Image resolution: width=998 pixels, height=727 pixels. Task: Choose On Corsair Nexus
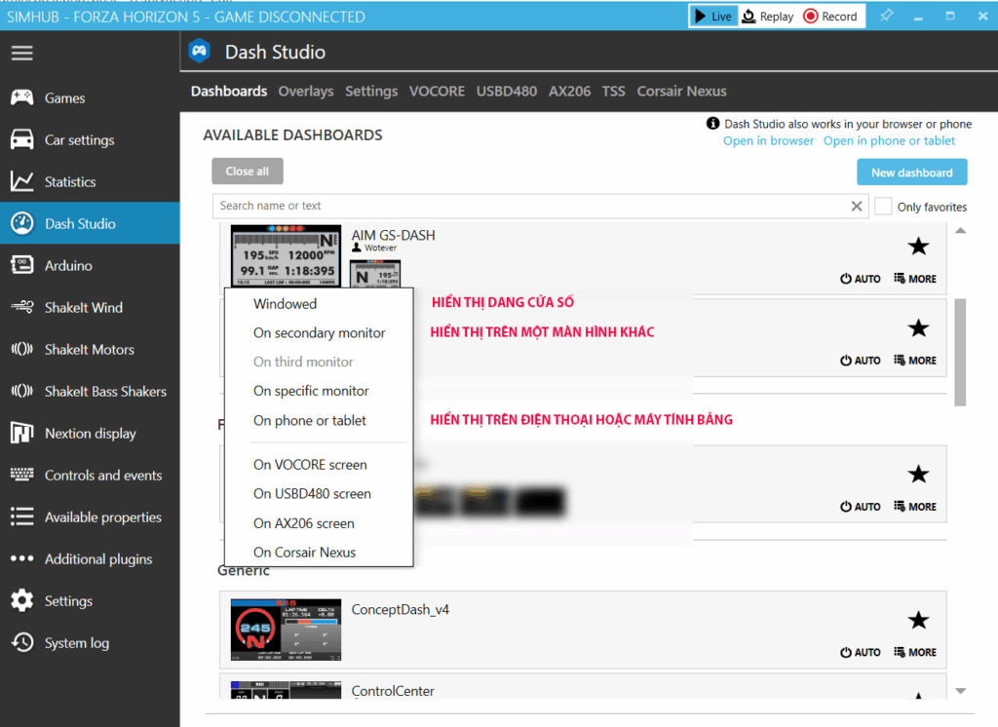(319, 553)
